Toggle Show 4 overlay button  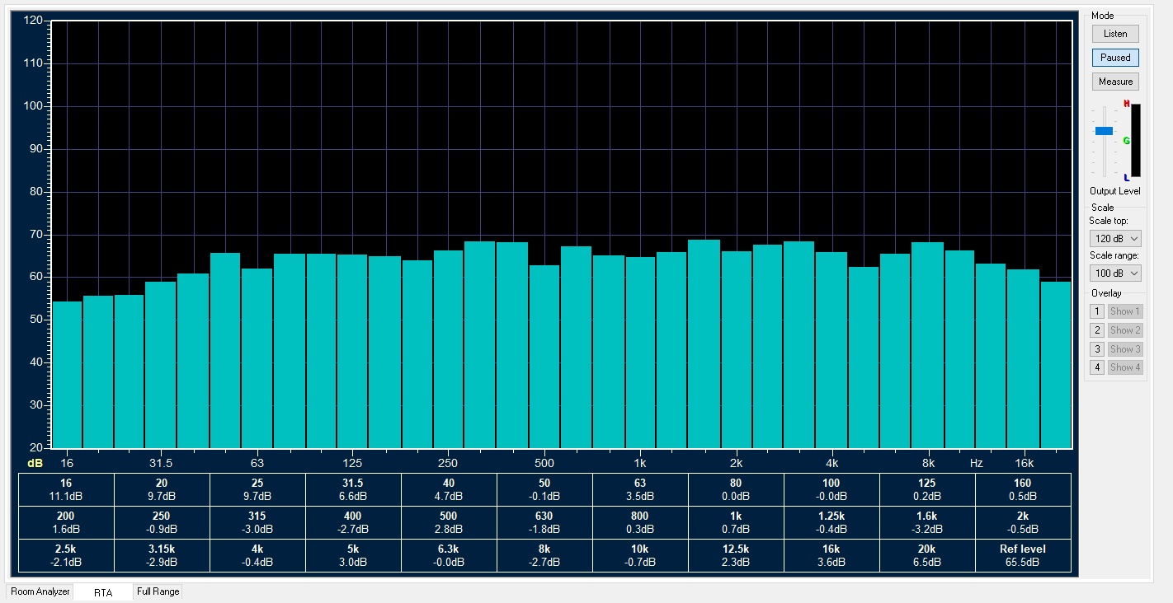(1125, 367)
